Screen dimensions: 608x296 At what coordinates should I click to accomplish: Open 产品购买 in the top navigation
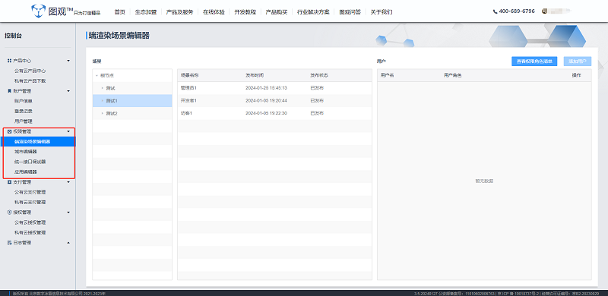pos(277,12)
